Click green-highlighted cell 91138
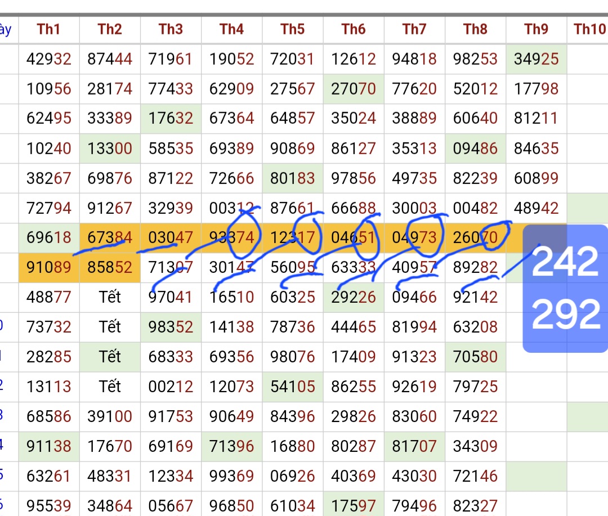The width and height of the screenshot is (608, 516). point(49,446)
